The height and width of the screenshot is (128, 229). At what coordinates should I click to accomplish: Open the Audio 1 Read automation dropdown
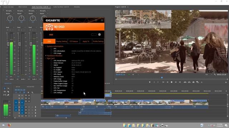10,27
